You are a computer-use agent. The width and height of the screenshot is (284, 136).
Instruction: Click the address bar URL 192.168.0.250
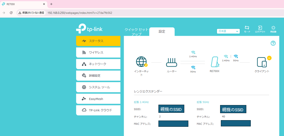80,13
